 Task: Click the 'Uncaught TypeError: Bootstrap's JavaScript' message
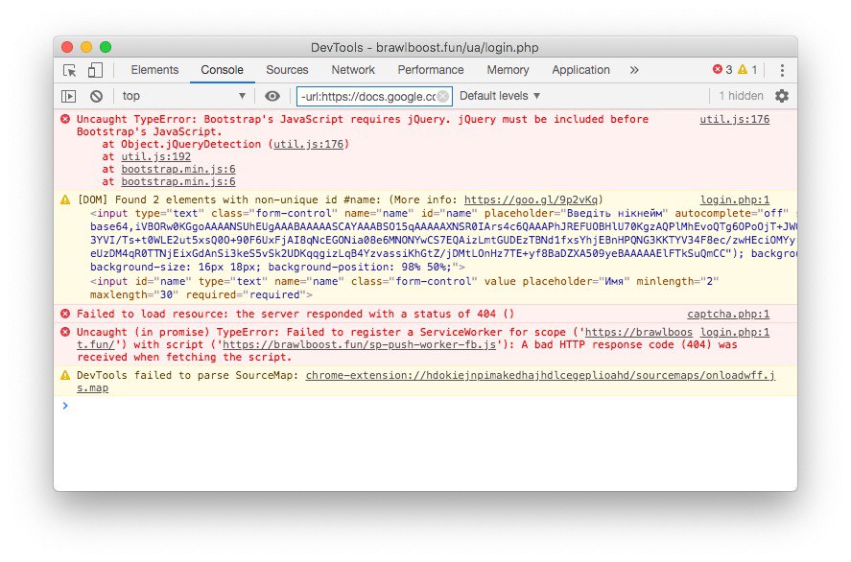pyautogui.click(x=363, y=126)
